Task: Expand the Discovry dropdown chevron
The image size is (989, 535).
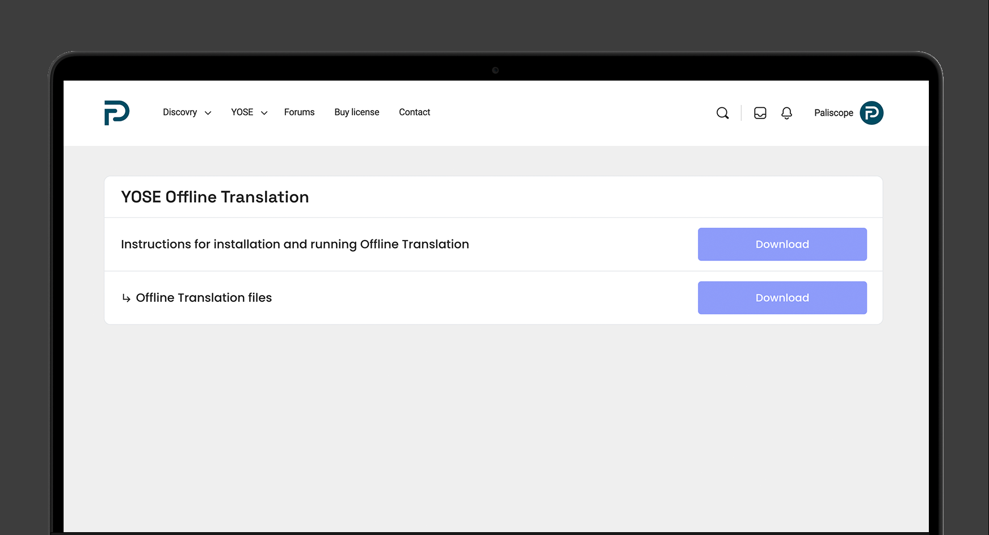Action: point(208,113)
